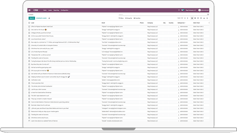
Task: Go to next page of leads
Action: click(187, 18)
